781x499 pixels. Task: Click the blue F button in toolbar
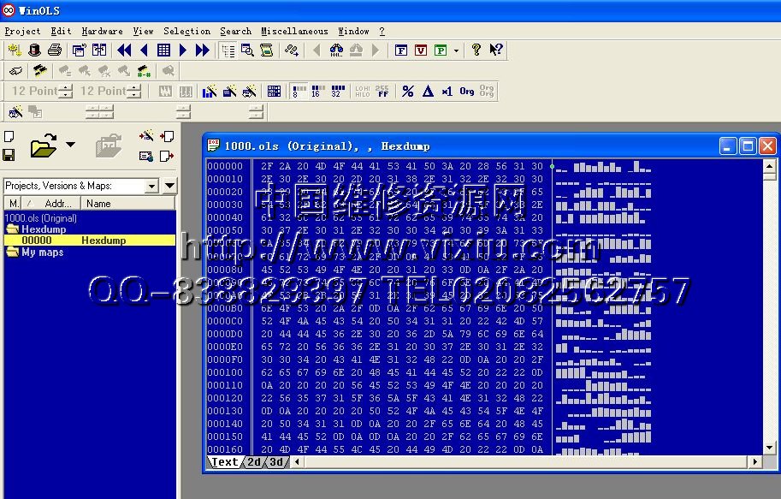pos(401,50)
